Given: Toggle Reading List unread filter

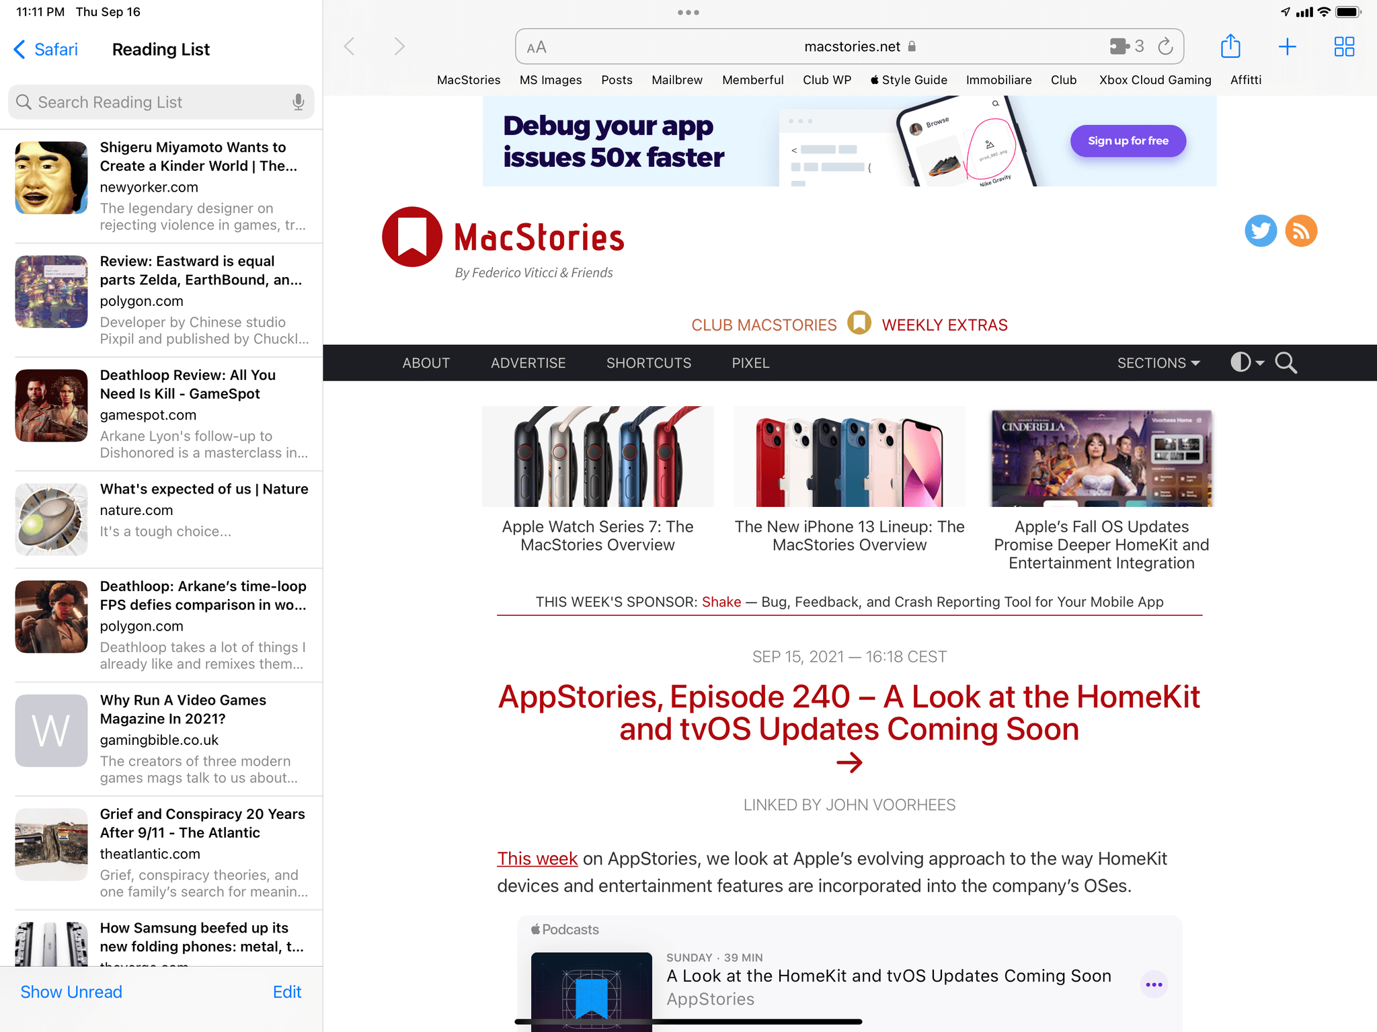Looking at the screenshot, I should click(x=71, y=991).
